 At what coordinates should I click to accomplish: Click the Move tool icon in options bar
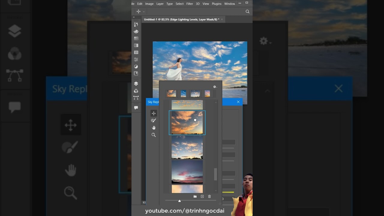coord(138,11)
